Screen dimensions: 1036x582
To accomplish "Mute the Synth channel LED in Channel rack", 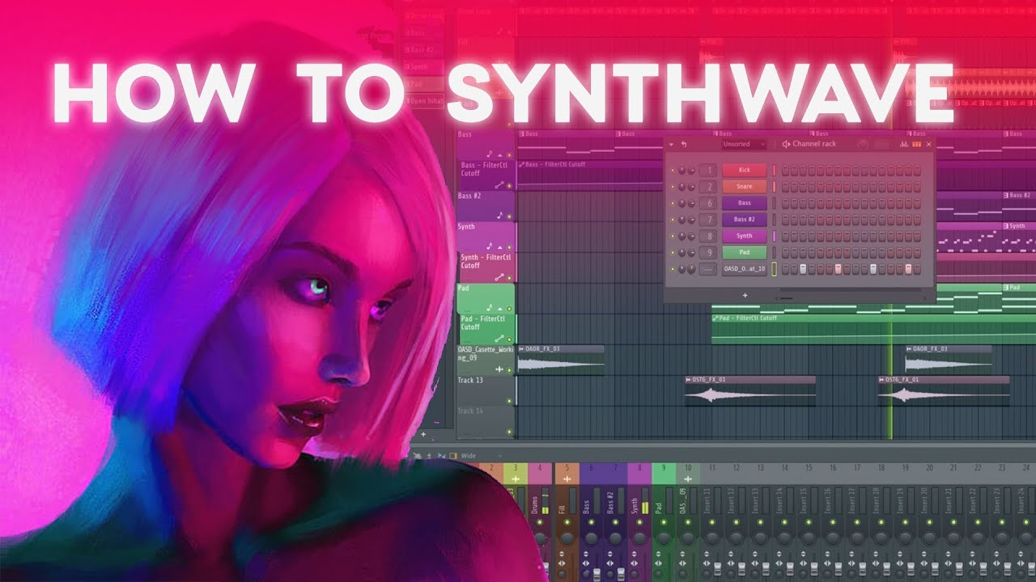I will point(673,236).
